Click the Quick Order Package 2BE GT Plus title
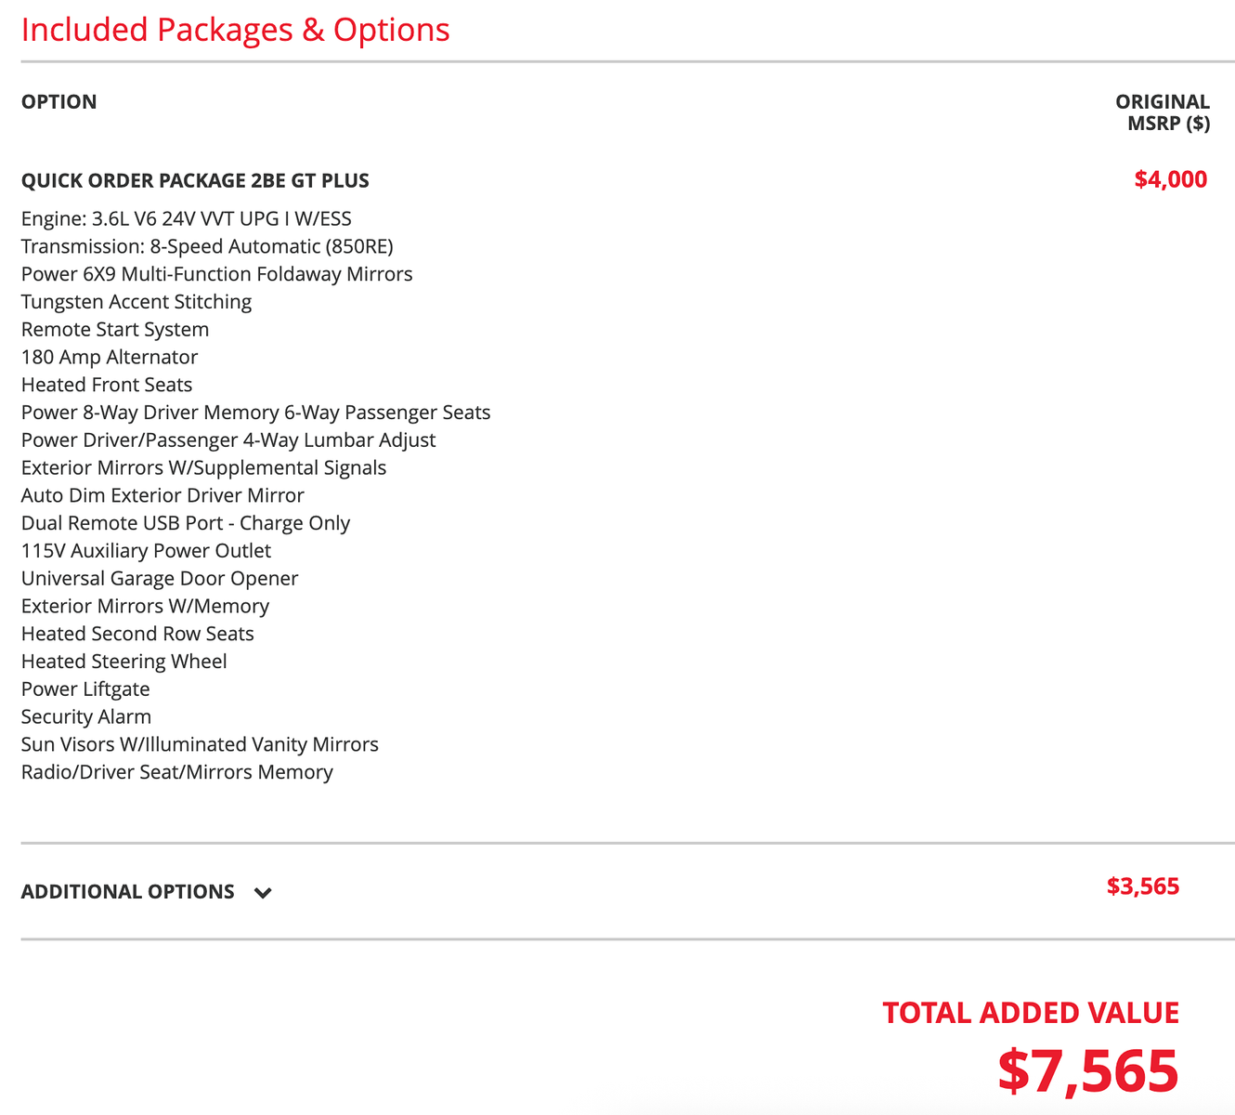This screenshot has width=1235, height=1115. 195,180
